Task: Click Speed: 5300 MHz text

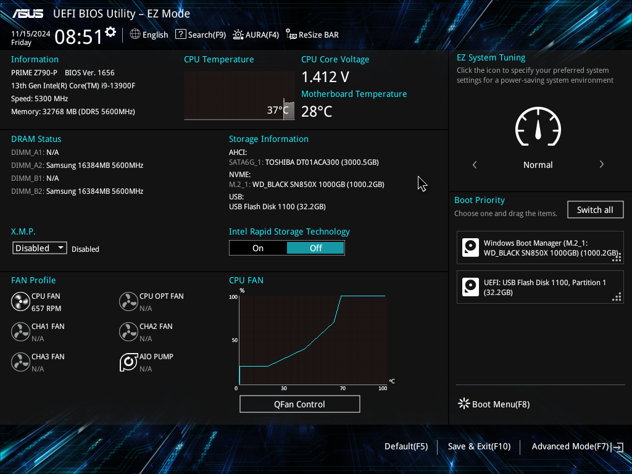Action: click(x=39, y=98)
